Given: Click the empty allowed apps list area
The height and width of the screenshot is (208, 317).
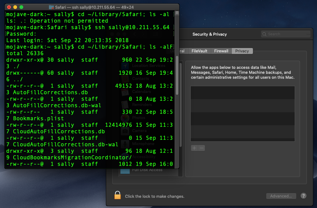Looking at the screenshot, I should pyautogui.click(x=242, y=114).
